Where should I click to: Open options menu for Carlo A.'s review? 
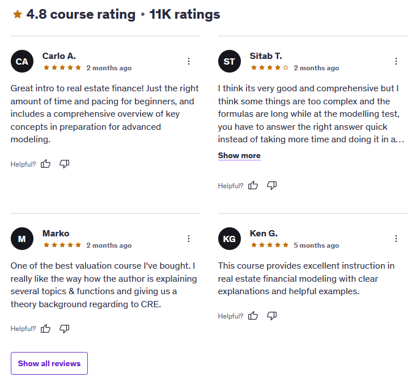point(189,61)
